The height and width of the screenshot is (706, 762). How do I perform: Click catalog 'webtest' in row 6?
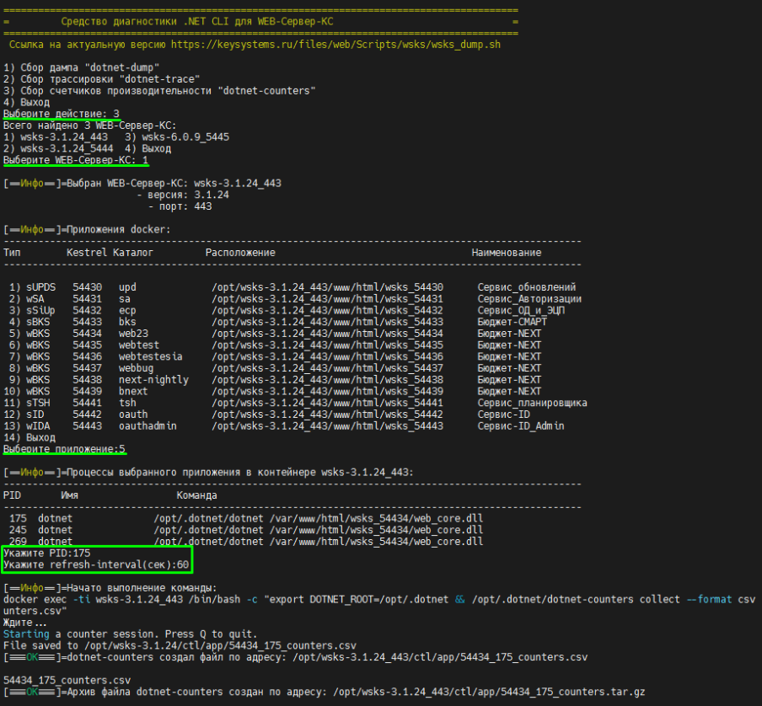coord(139,345)
